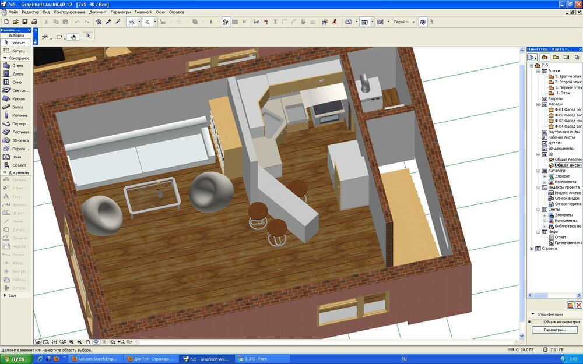Click the Save icon in toolbar

coord(25,22)
